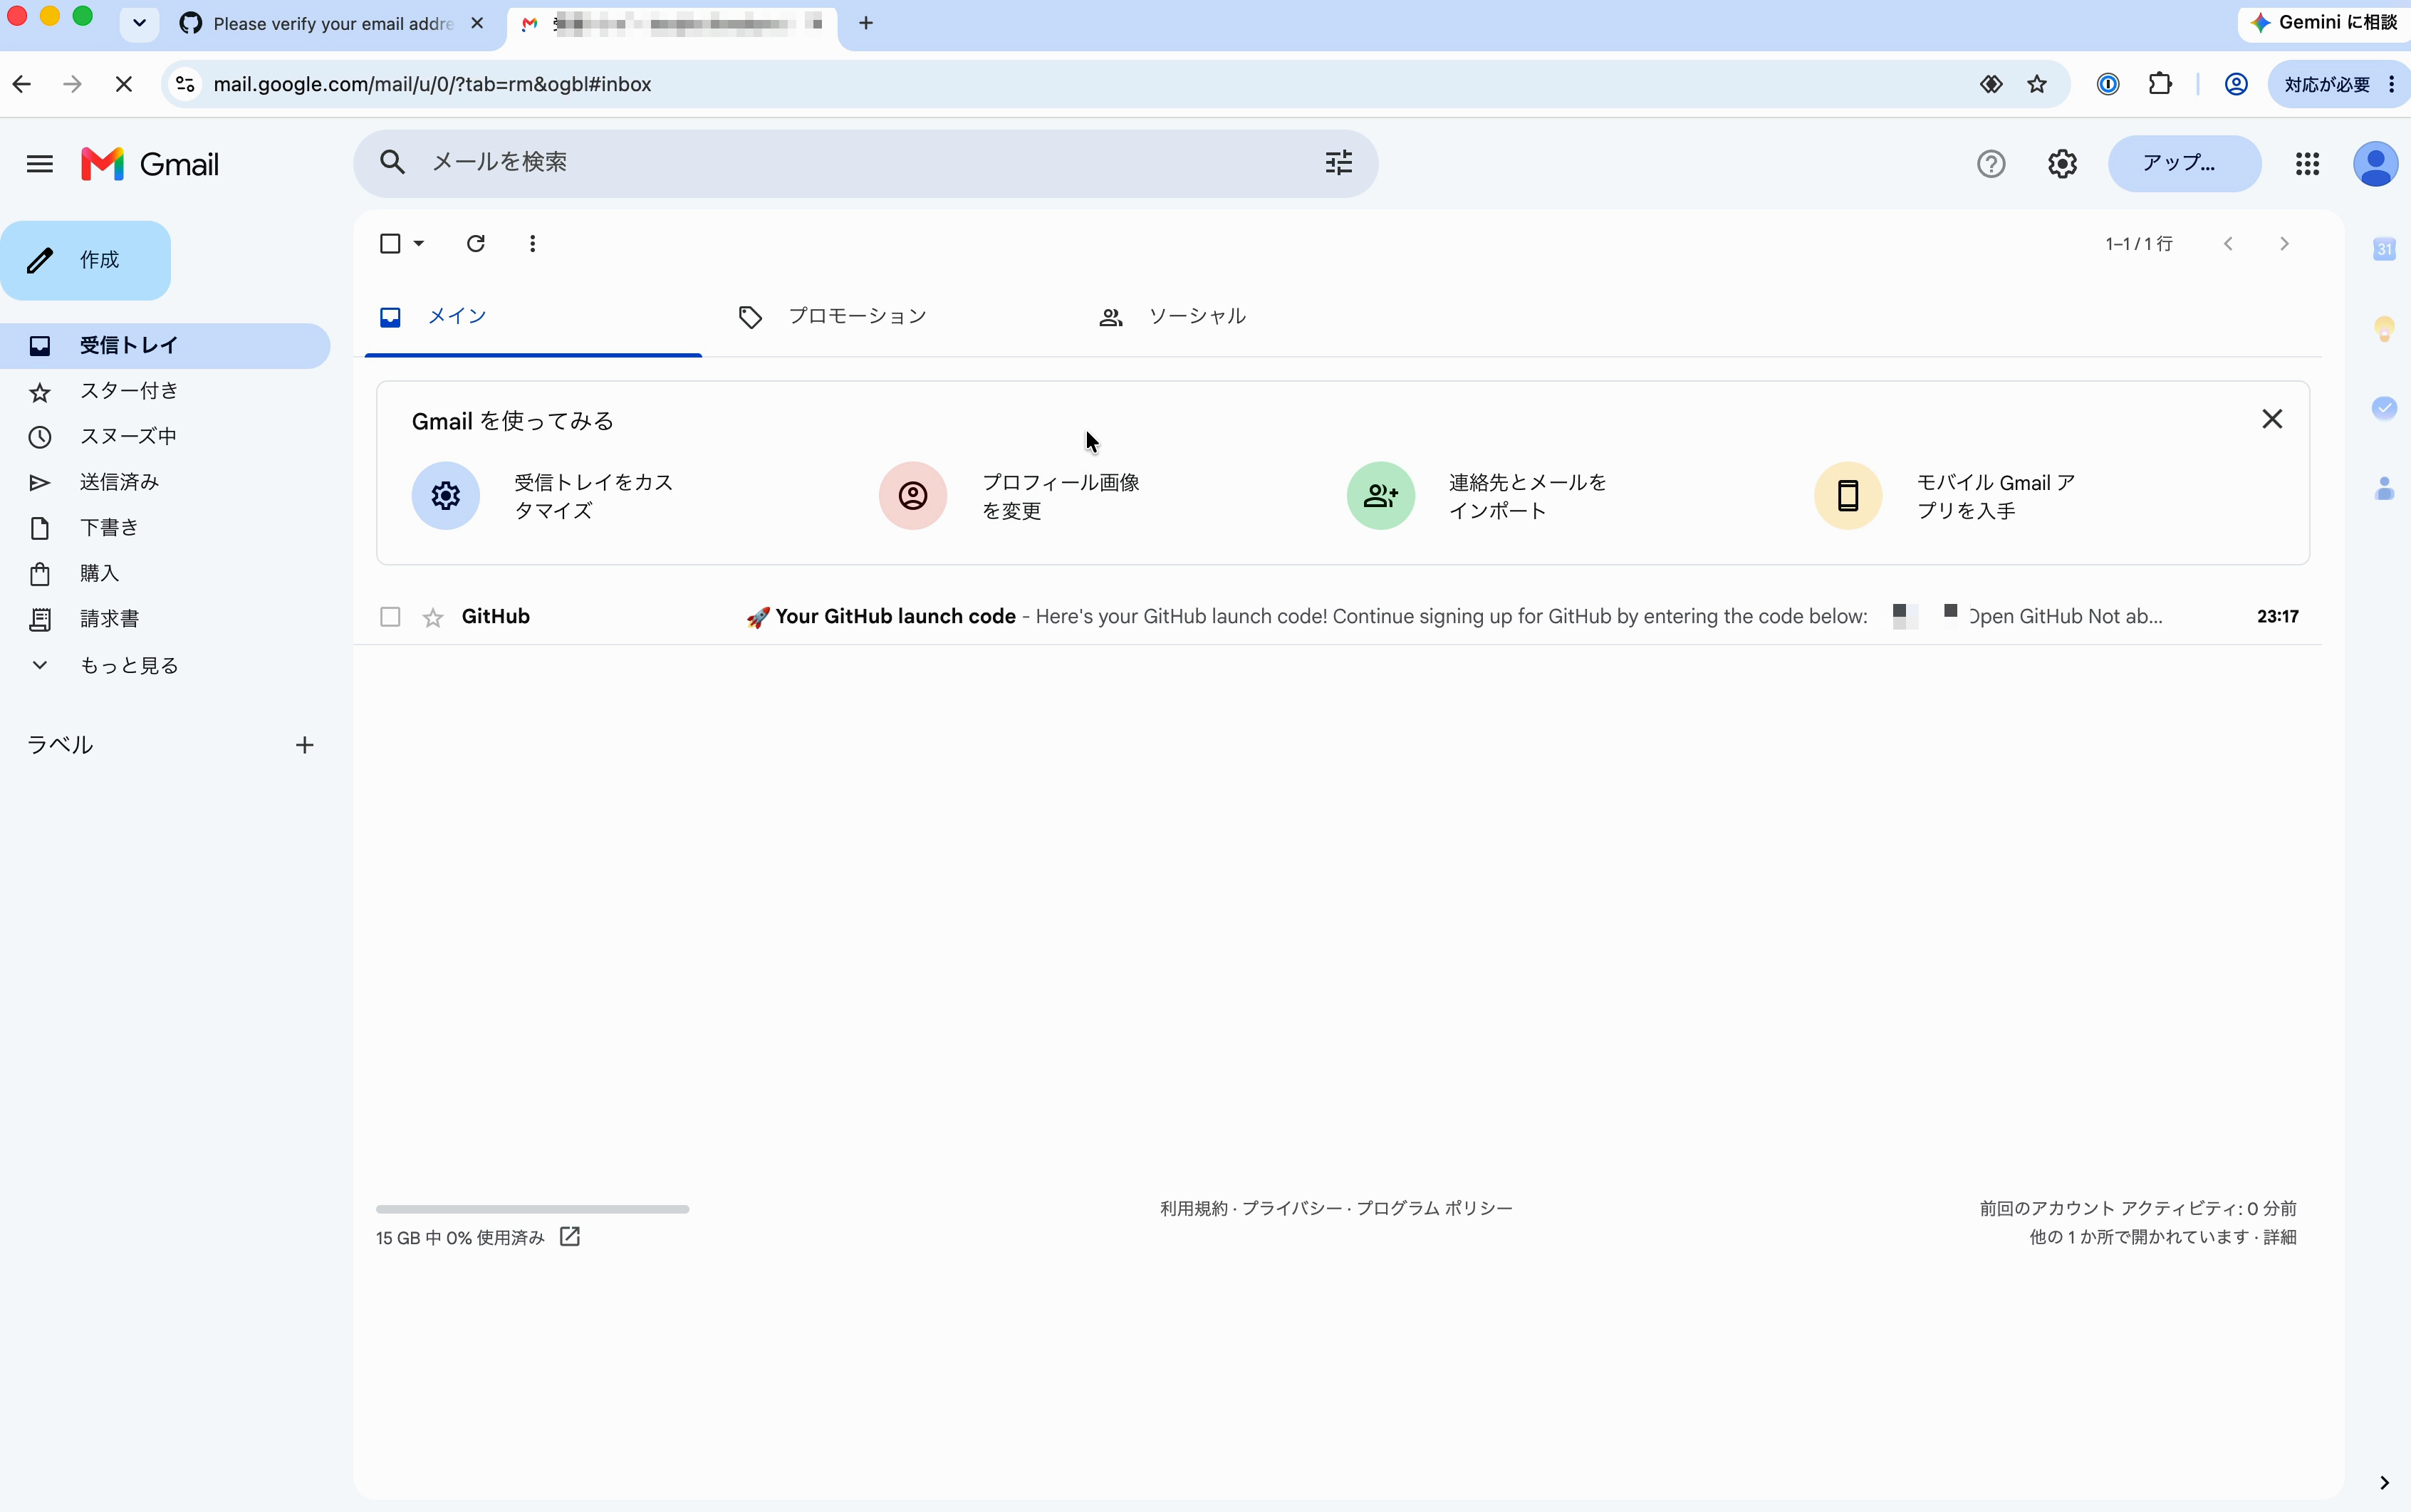
Task: Go to older messages page arrow
Action: pyautogui.click(x=2284, y=243)
